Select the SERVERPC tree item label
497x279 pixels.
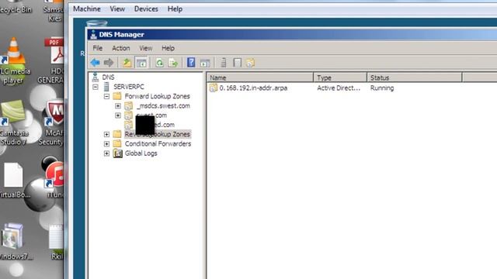[129, 86]
